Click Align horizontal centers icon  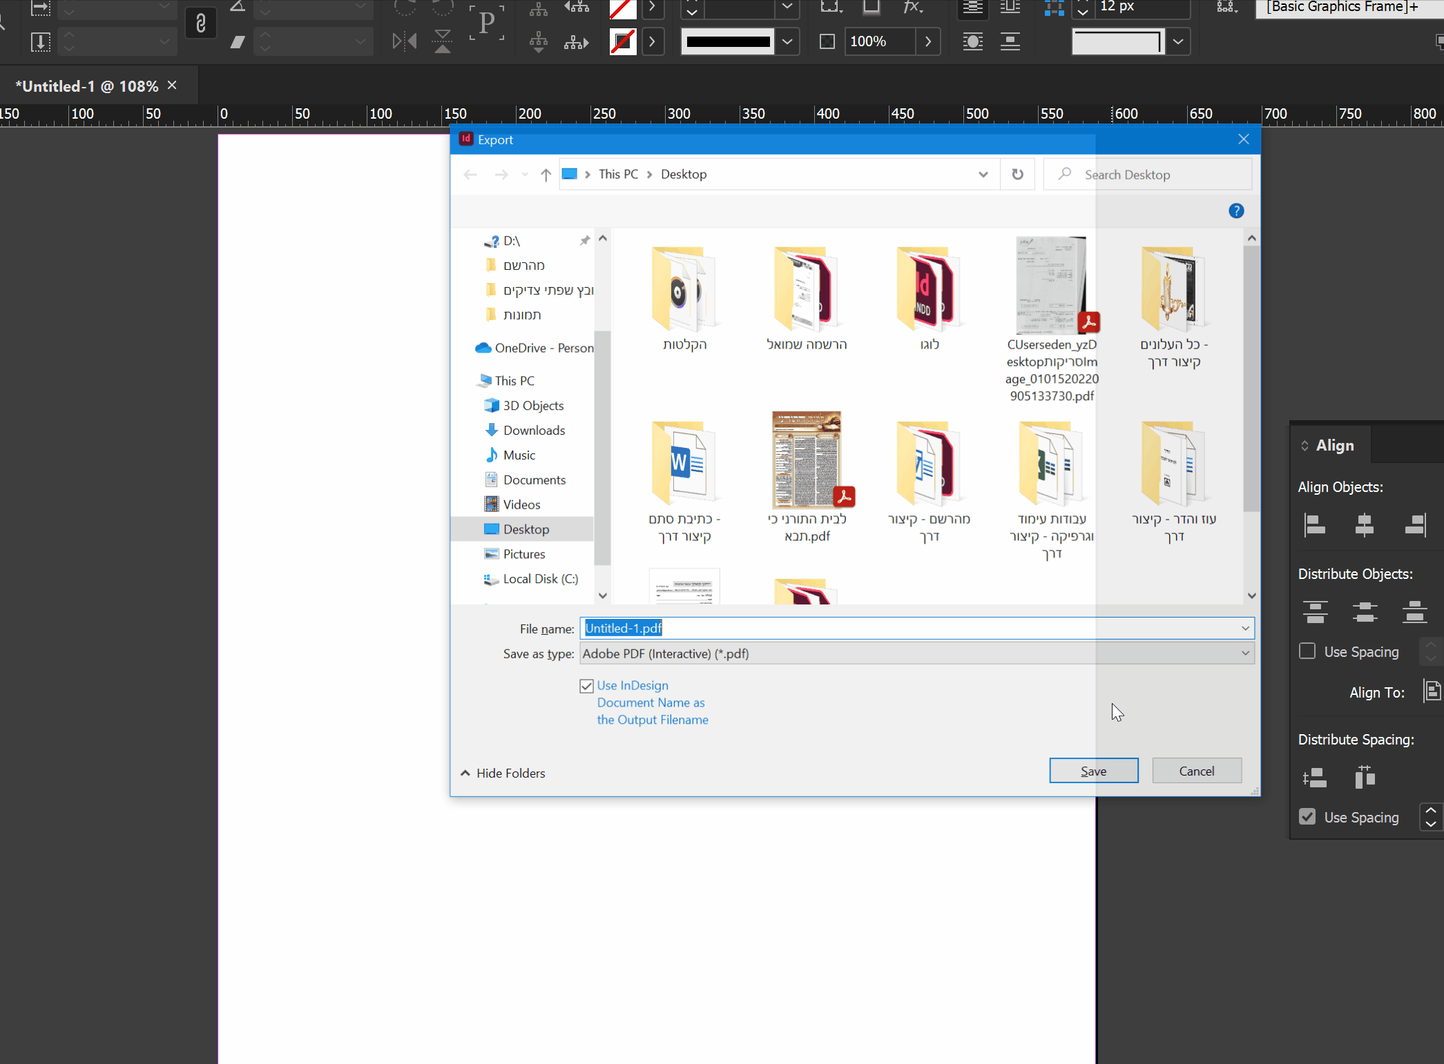[1365, 525]
